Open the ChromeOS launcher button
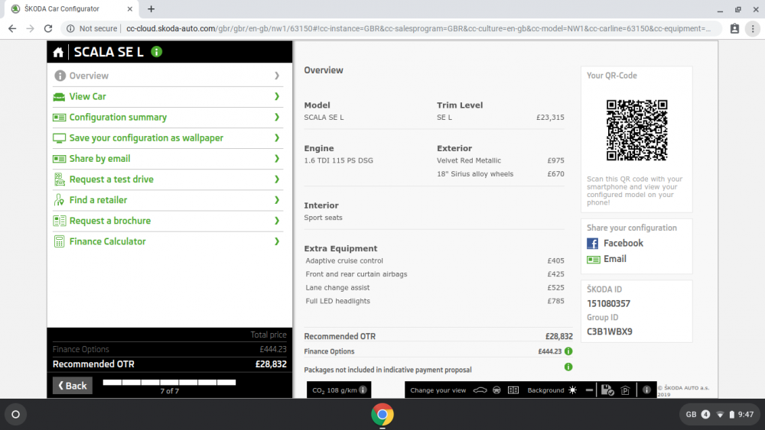Viewport: 765px width, 430px height. click(15, 415)
